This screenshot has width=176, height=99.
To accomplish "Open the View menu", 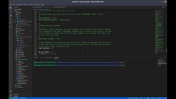I will [25, 5].
